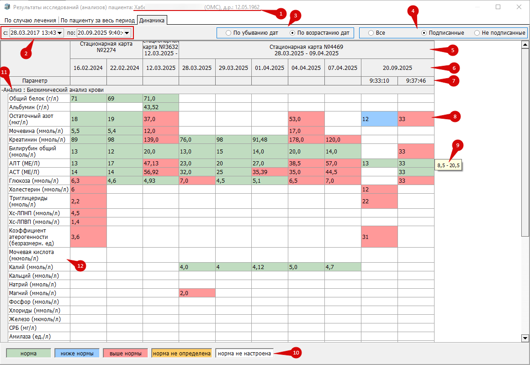Viewport: 530px width, 365px height.
Task: Click the 9:37:46 time column header
Action: pos(416,81)
